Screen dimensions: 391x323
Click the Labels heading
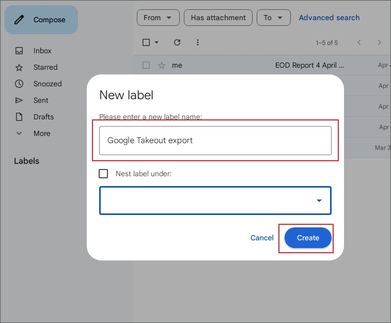click(x=26, y=161)
